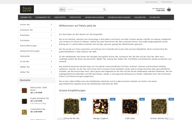Expand Weißer Tee sidebar chevron
This screenshot has width=192, height=120.
pos(51,67)
